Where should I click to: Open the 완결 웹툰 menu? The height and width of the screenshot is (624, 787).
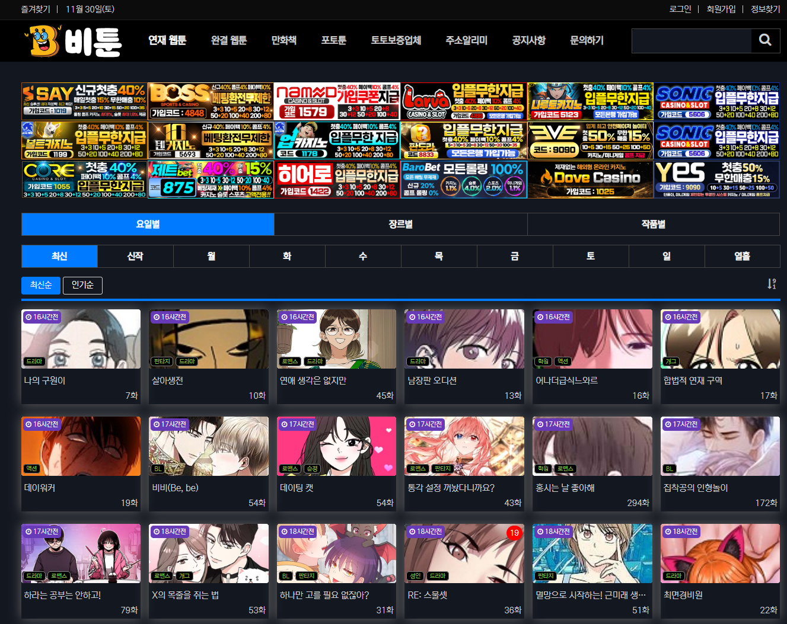[229, 40]
